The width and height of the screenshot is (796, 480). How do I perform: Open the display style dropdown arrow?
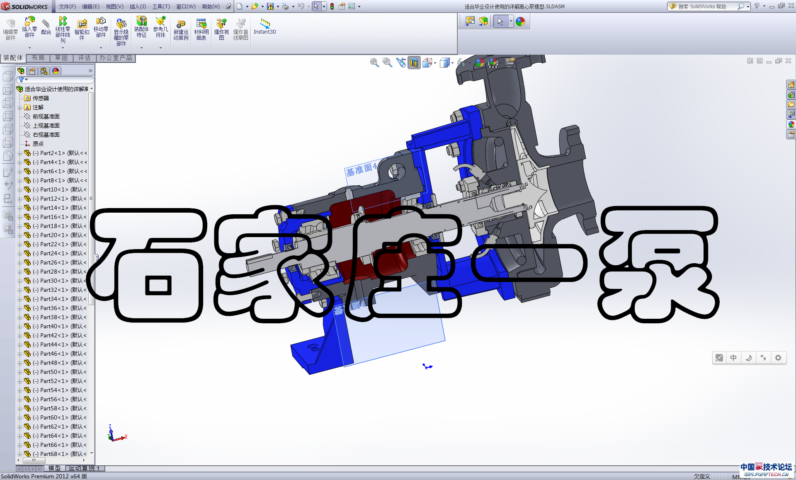[452, 63]
